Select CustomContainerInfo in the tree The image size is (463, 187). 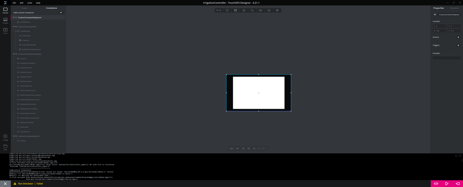pos(27,26)
